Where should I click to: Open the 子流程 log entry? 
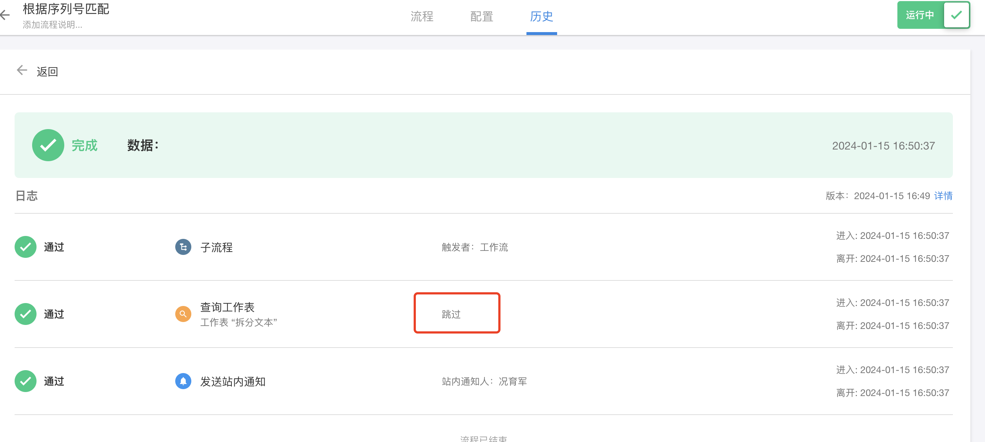pos(216,248)
